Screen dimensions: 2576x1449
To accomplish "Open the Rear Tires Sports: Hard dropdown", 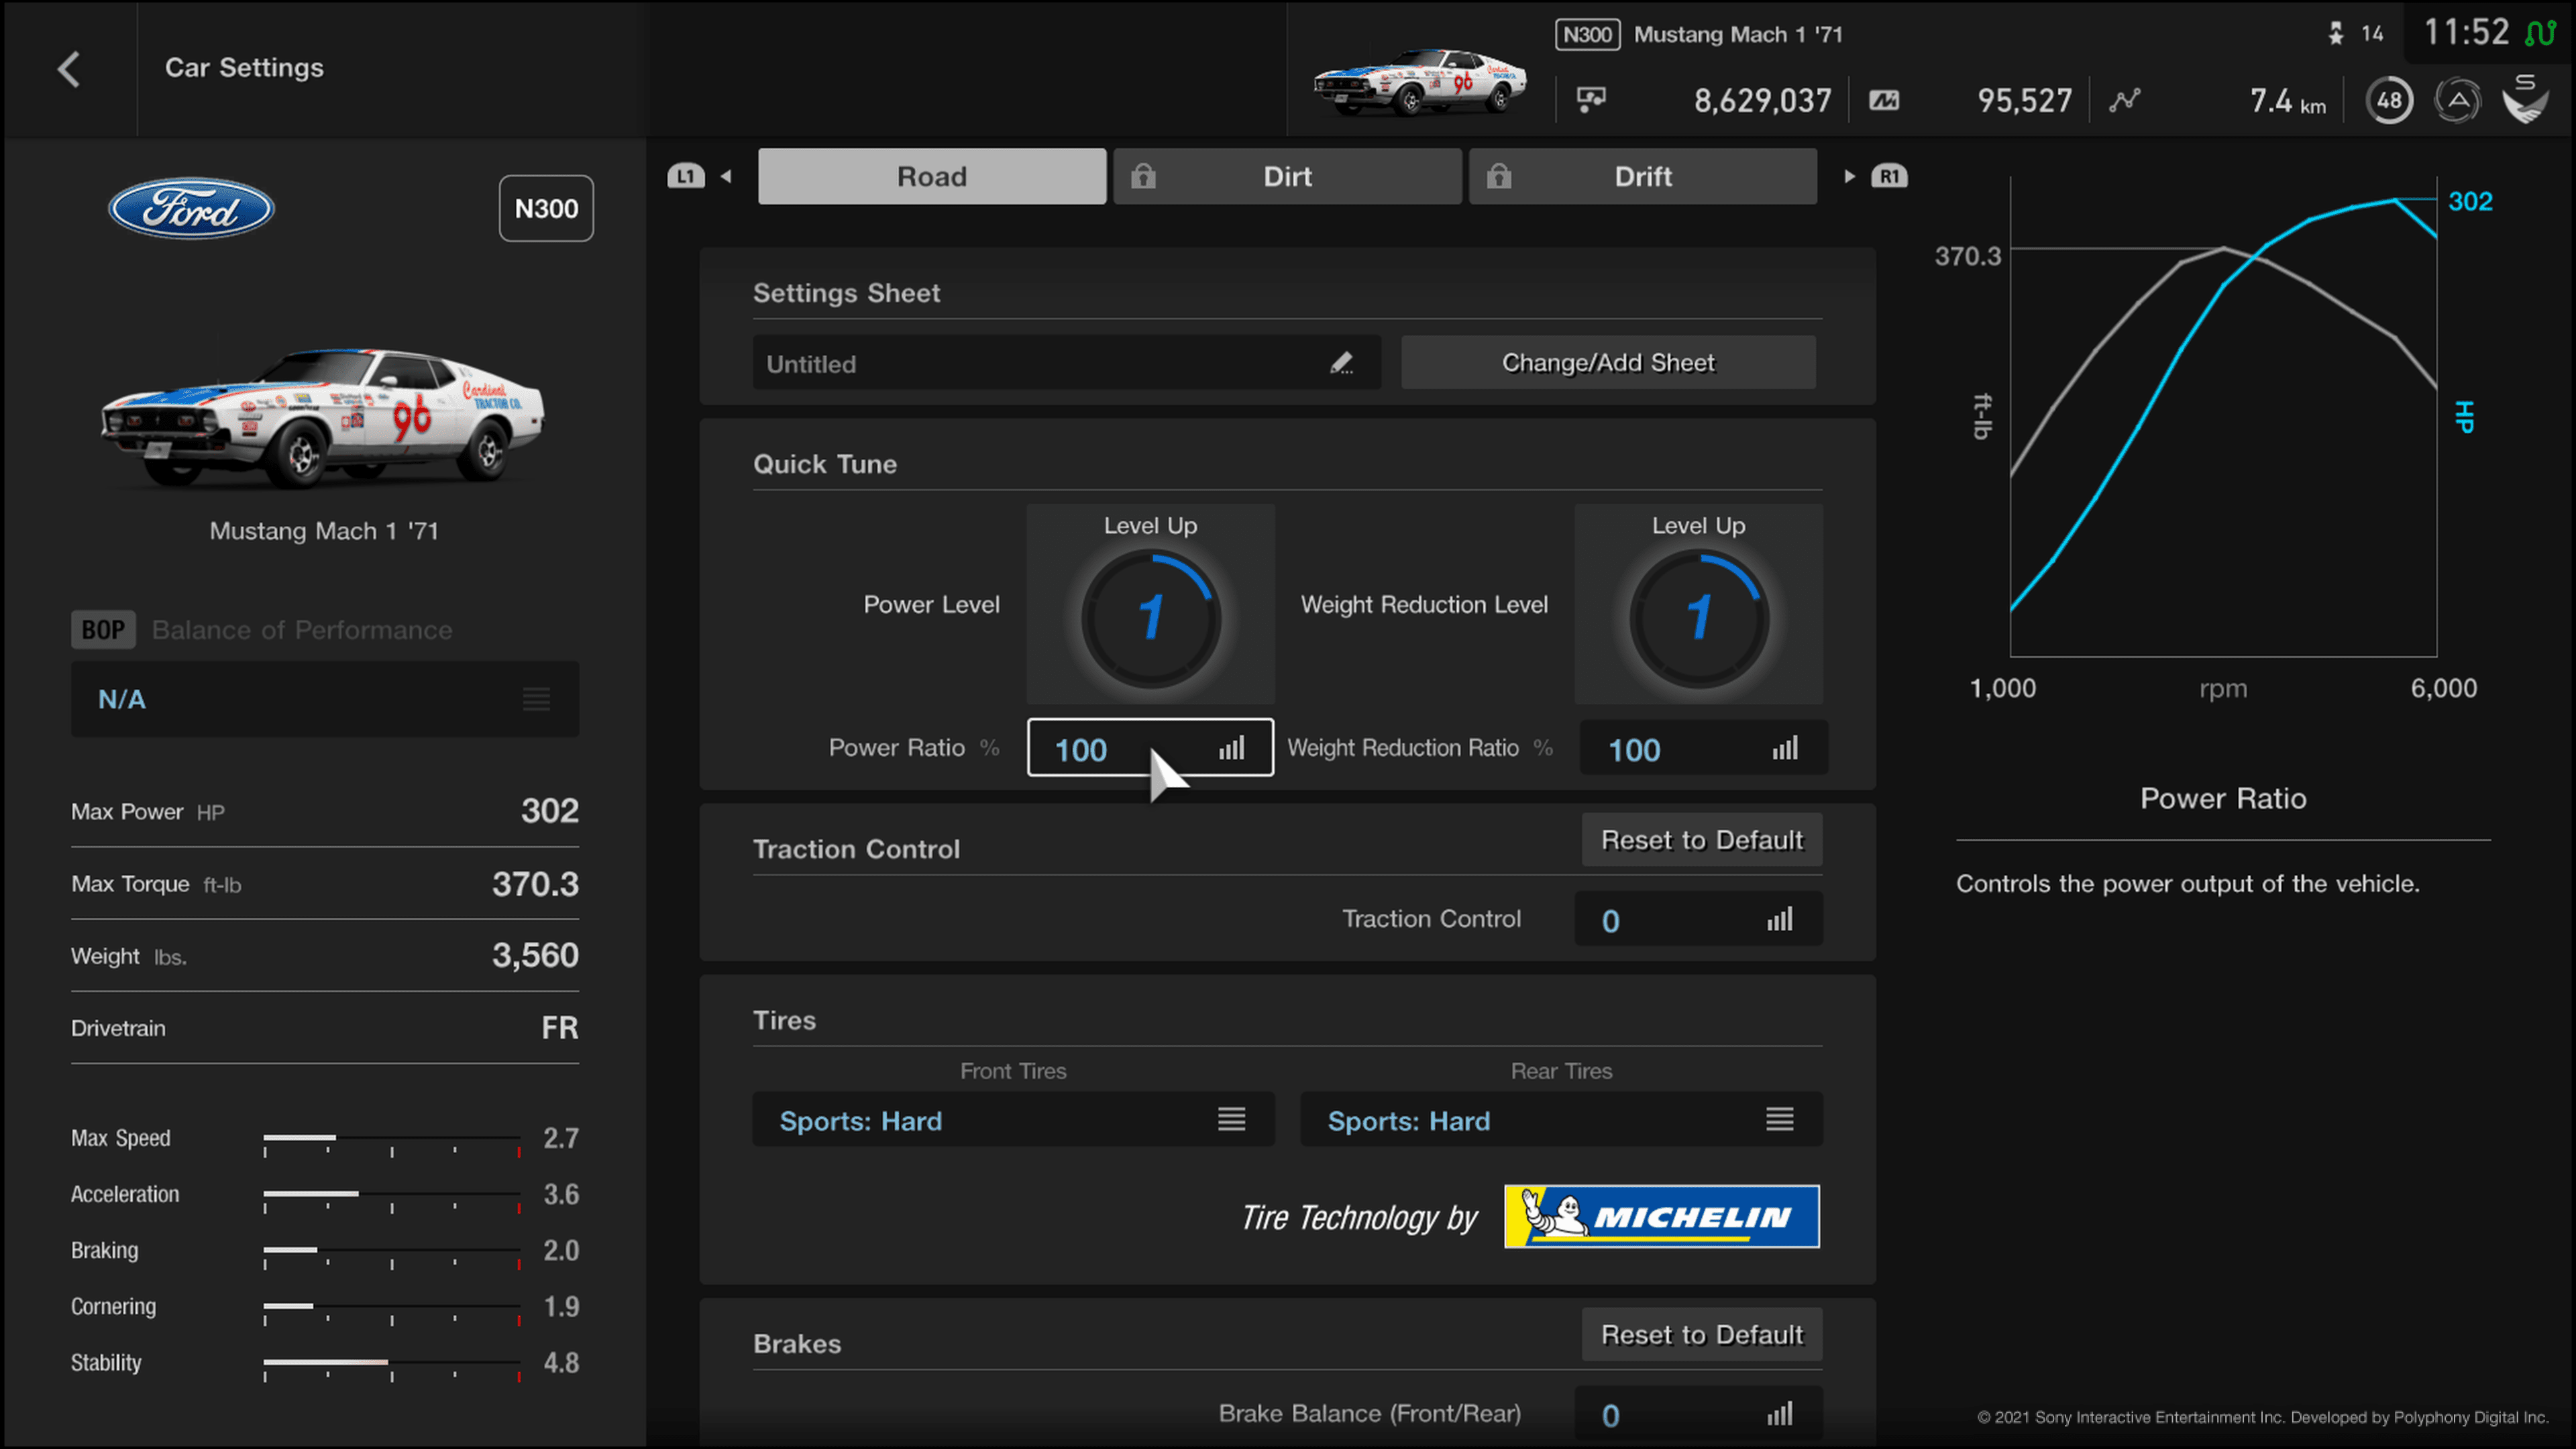I will [1561, 1119].
